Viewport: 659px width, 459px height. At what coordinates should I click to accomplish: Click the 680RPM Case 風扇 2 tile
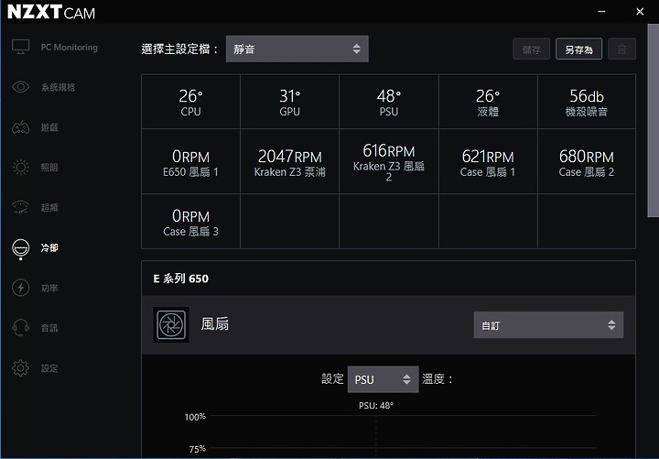click(x=587, y=161)
